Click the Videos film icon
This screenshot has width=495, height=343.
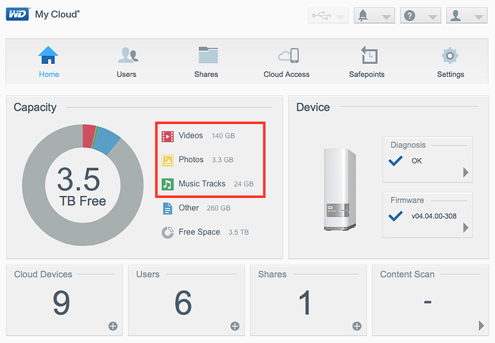168,136
